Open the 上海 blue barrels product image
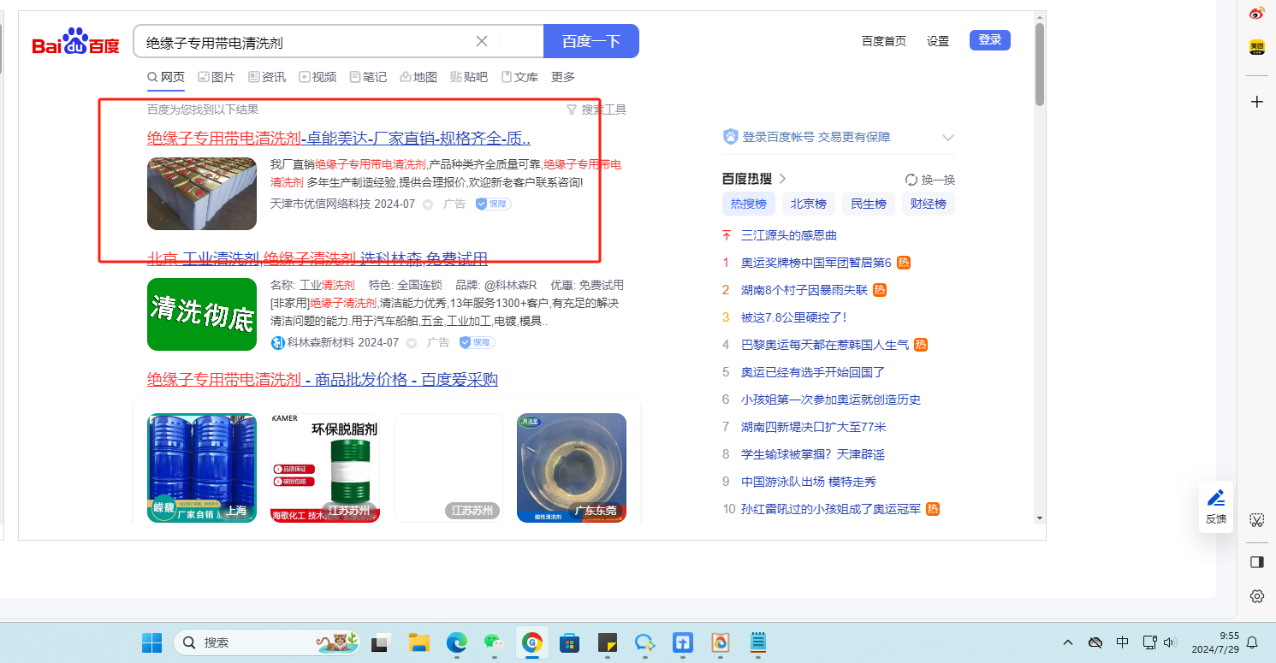The height and width of the screenshot is (663, 1276). pyautogui.click(x=202, y=468)
